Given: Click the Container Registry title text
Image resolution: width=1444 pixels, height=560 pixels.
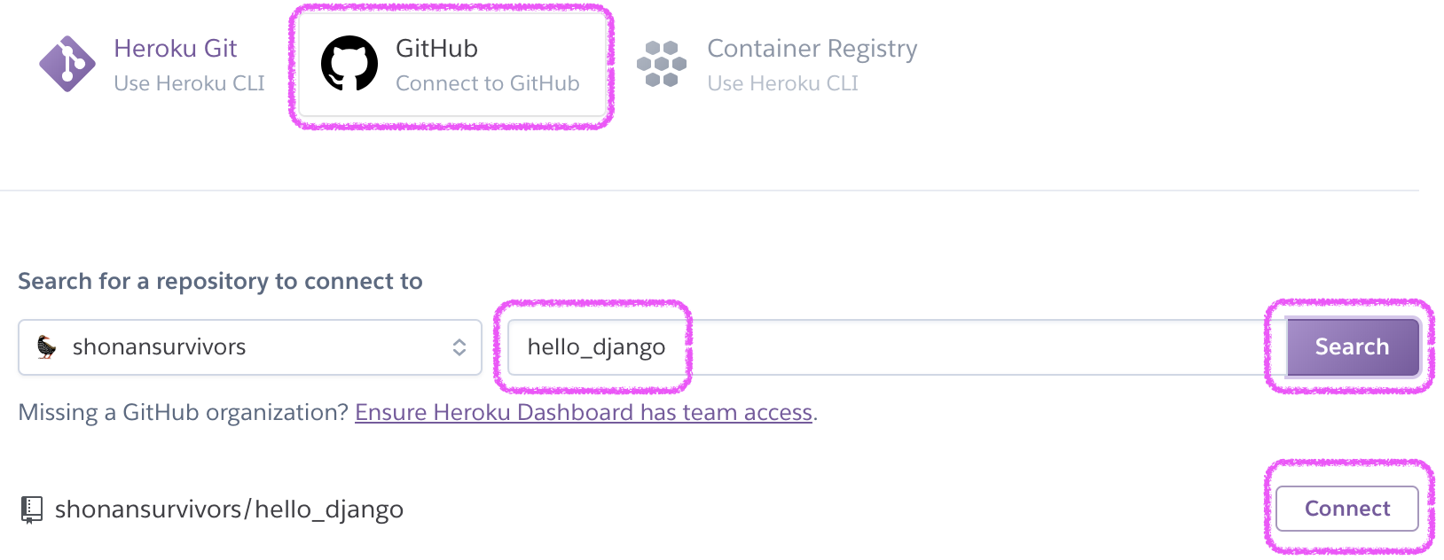Looking at the screenshot, I should pos(812,49).
